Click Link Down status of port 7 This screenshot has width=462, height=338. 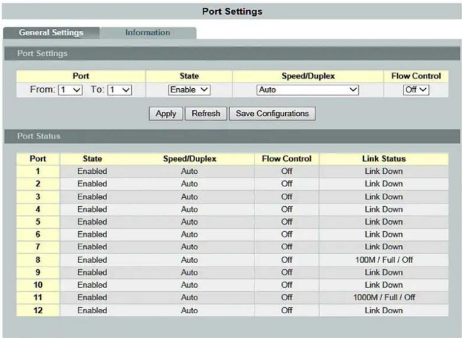coord(384,247)
